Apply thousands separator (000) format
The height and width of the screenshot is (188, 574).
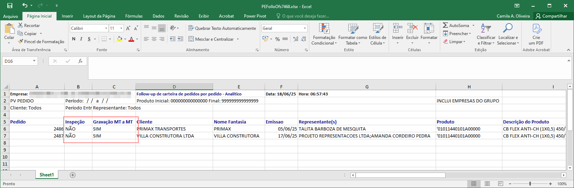(285, 39)
